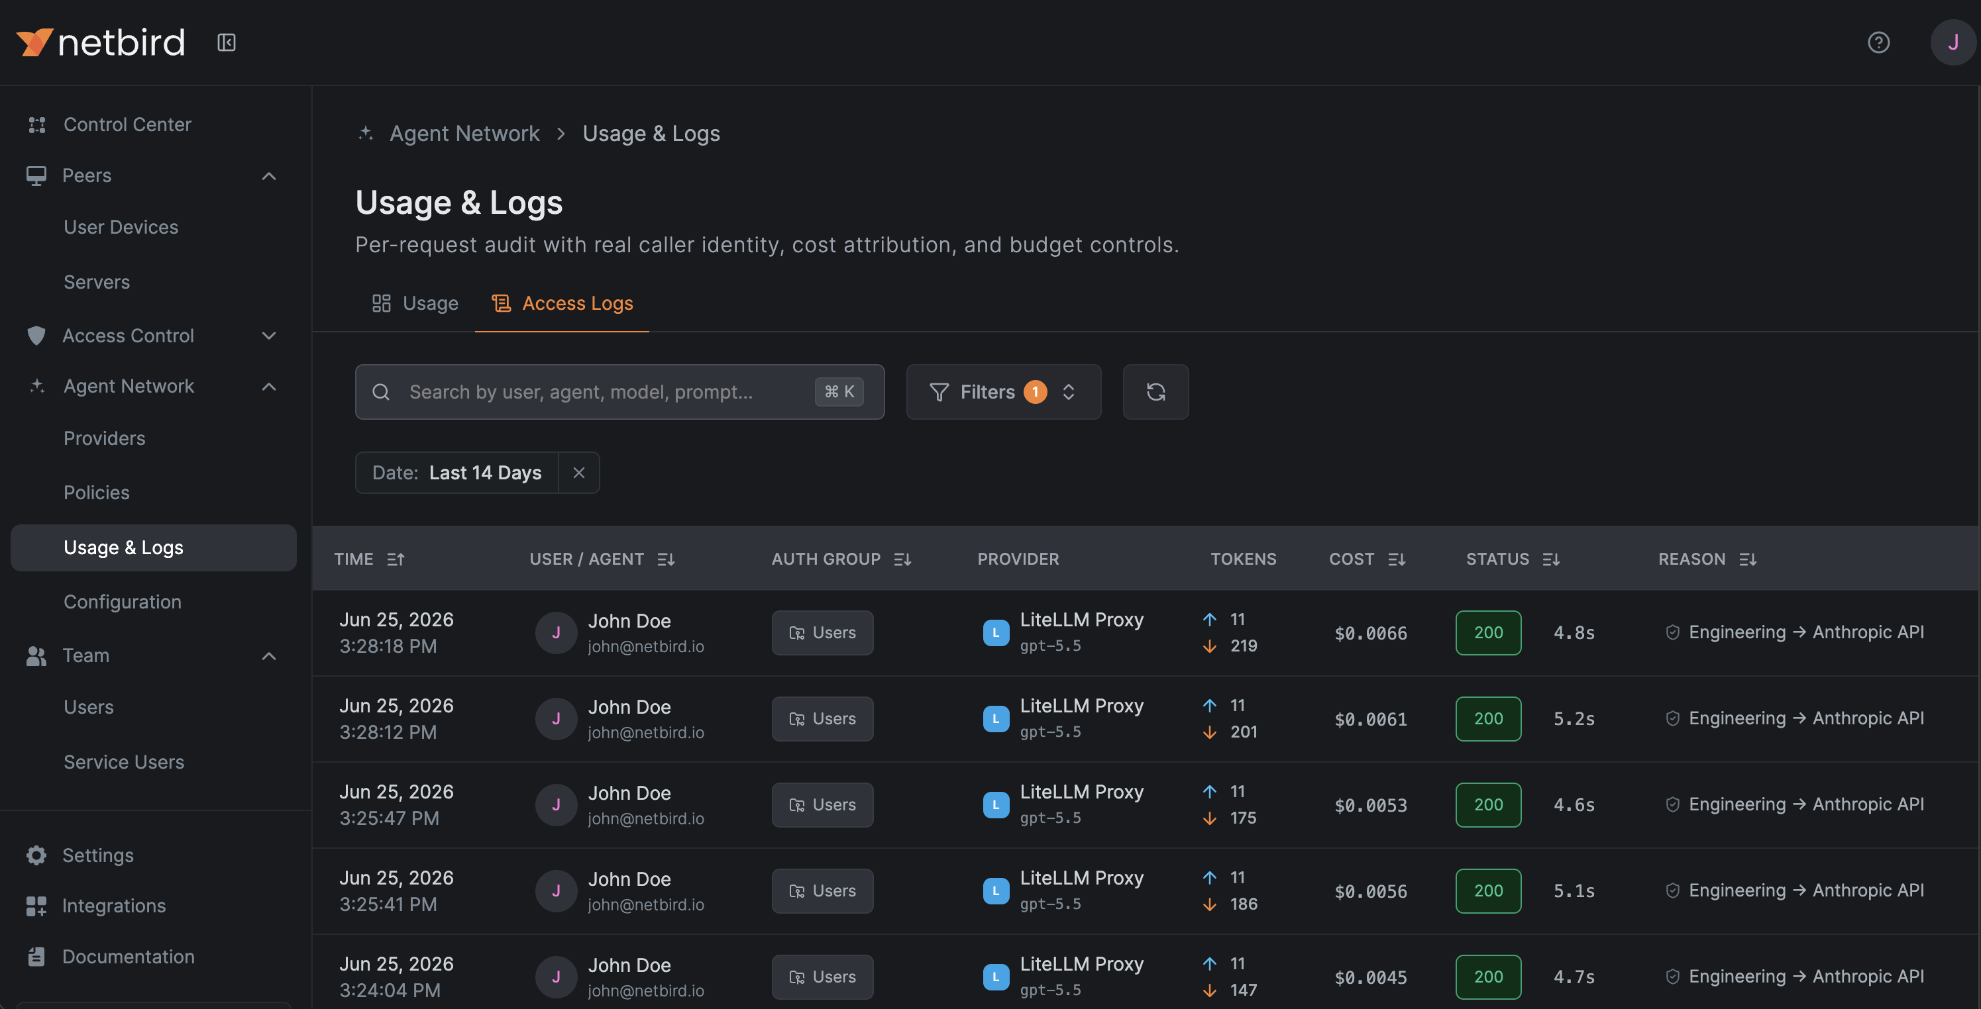Collapse the Team section chevron
Screen dimensions: 1981x1009
click(268, 656)
